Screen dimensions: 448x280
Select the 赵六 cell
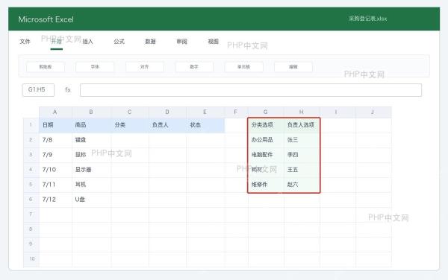tap(302, 185)
